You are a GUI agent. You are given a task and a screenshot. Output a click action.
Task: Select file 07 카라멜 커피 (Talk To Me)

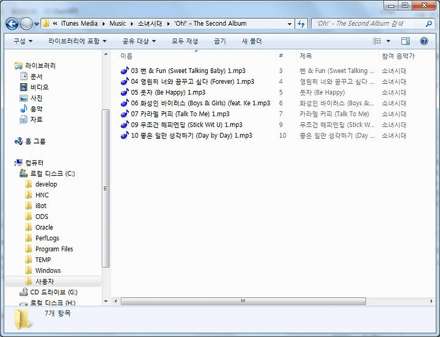180,114
